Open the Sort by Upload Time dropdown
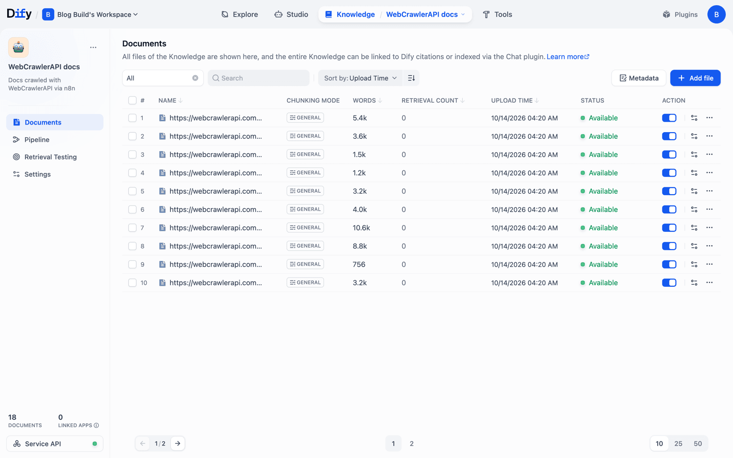 (x=360, y=78)
